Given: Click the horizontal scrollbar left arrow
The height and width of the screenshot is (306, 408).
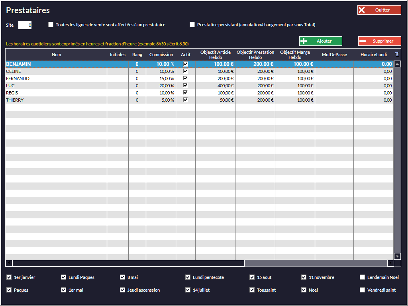Looking at the screenshot, I should pos(9,263).
